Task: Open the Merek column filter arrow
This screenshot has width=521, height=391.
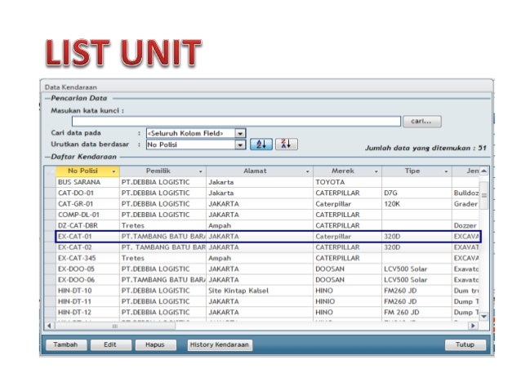Action: tap(376, 171)
